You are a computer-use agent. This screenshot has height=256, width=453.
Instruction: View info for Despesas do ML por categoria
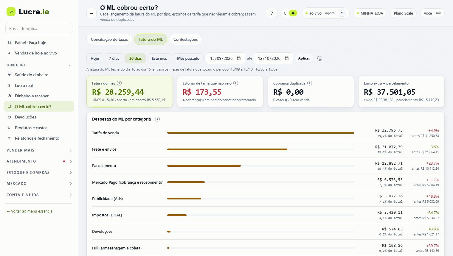coord(157,119)
